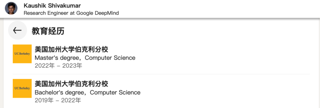The height and width of the screenshot is (108, 320).
Task: Go back using the left arrow button
Action: (x=17, y=30)
